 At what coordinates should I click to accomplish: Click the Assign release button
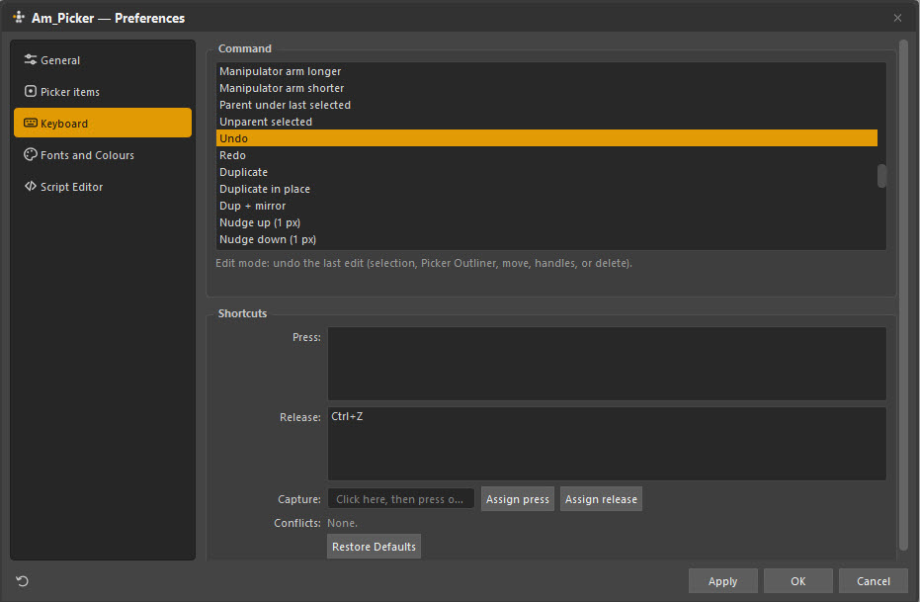601,499
